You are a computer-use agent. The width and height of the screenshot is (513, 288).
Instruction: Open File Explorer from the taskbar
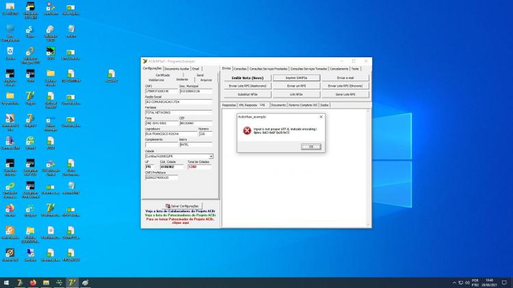click(46, 283)
